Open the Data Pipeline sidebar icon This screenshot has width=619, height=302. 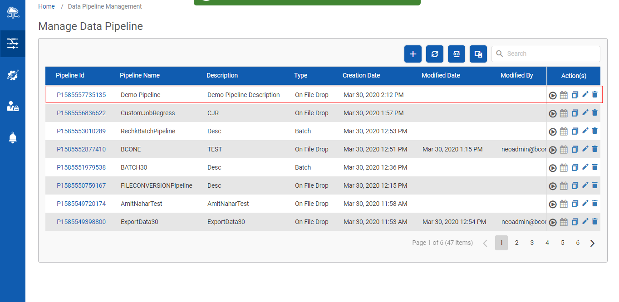tap(13, 44)
